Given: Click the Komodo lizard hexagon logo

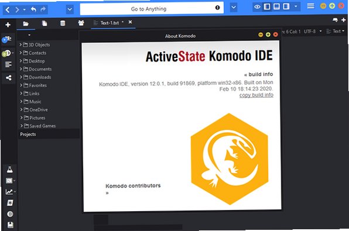Looking at the screenshot, I should click(230, 159).
